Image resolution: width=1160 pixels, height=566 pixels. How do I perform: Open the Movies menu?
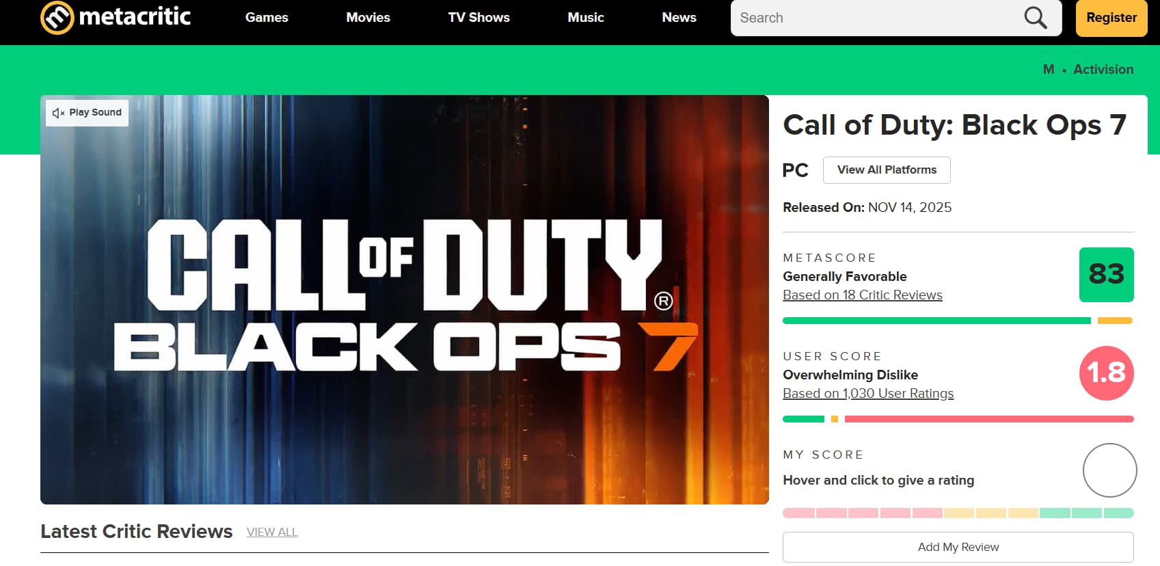[x=368, y=18]
